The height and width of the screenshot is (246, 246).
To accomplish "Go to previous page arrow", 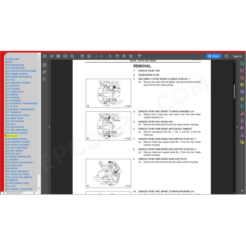I will click(x=82, y=56).
